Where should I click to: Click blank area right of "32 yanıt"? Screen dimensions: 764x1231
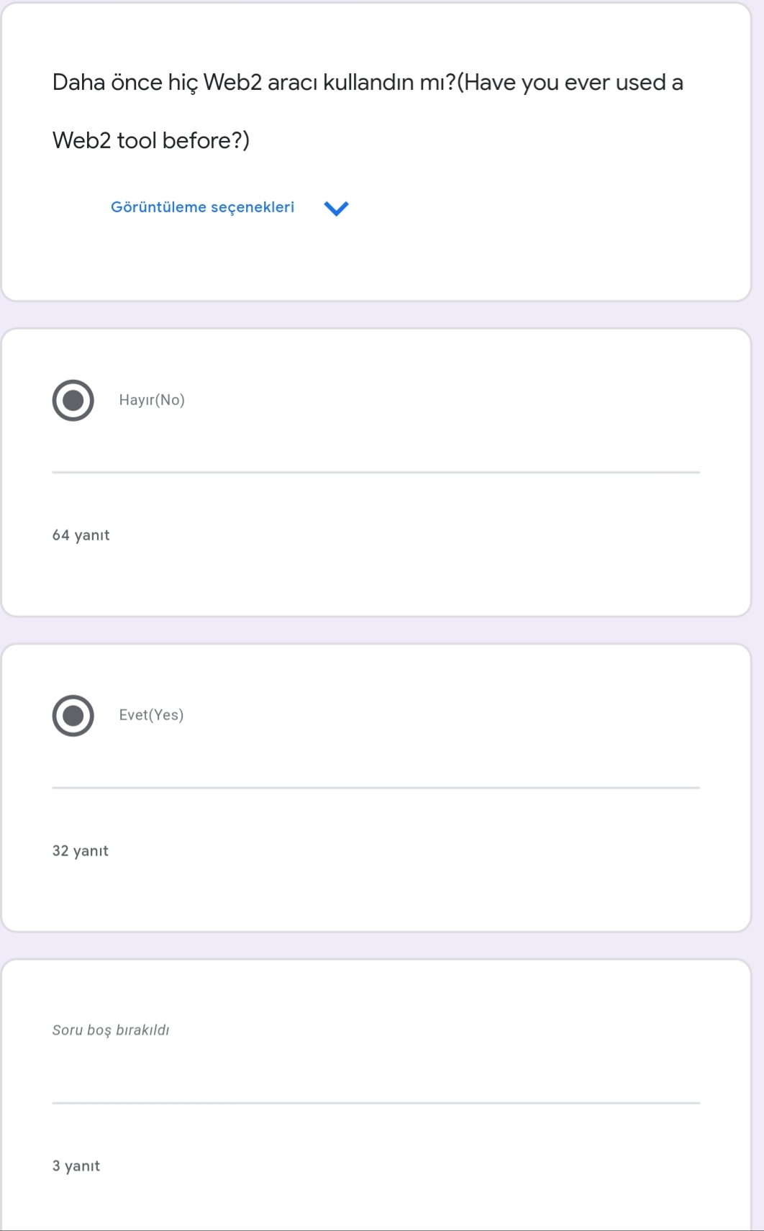[x=432, y=851]
